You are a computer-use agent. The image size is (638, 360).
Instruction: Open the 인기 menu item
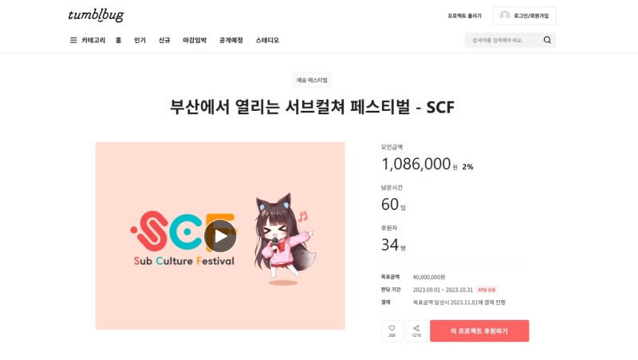[x=140, y=40]
